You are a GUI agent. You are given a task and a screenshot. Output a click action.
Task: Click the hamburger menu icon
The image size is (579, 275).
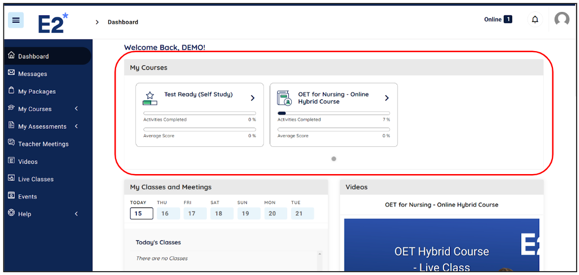pyautogui.click(x=16, y=20)
